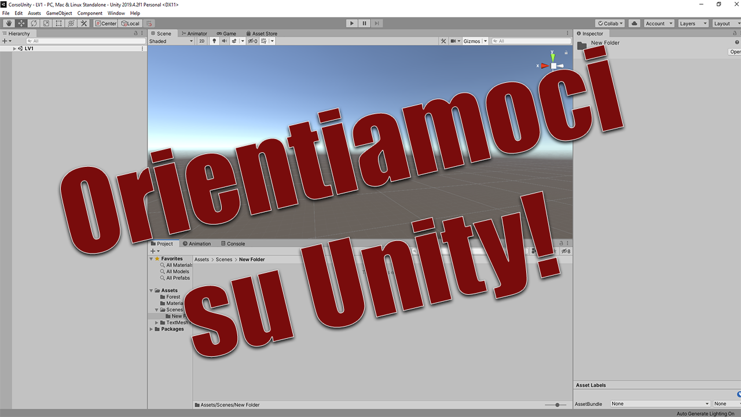
Task: Open Hierarchy create plus menu
Action: point(7,41)
